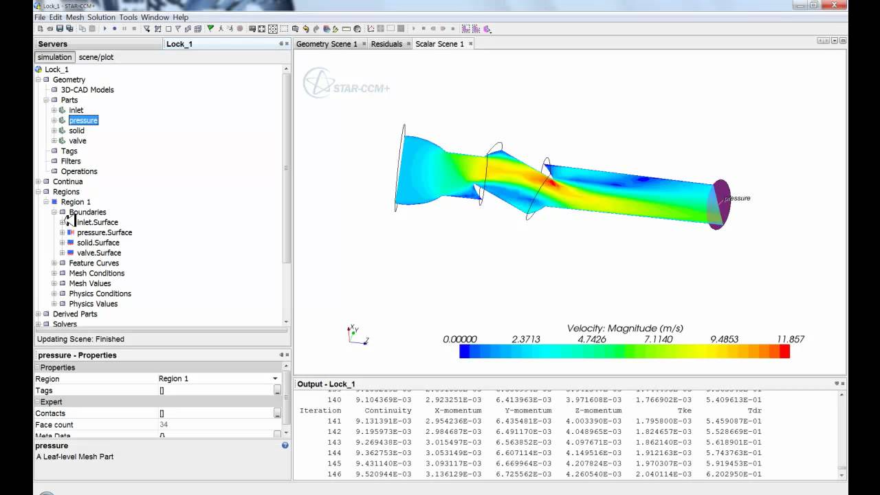Expand the Continua tree node
880x495 pixels.
(38, 181)
